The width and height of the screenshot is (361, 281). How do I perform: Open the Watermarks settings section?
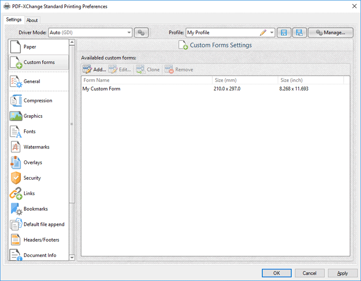click(36, 147)
